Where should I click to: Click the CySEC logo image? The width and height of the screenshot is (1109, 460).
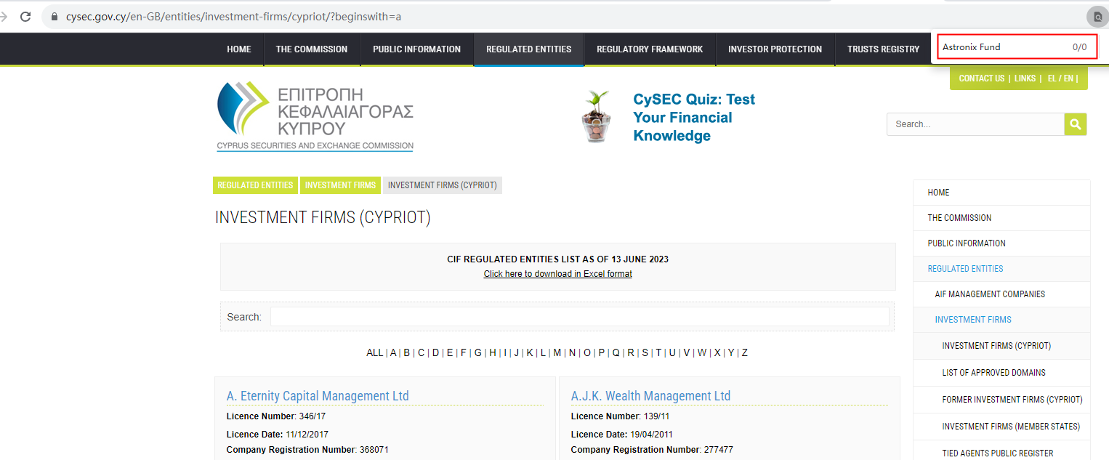(315, 116)
